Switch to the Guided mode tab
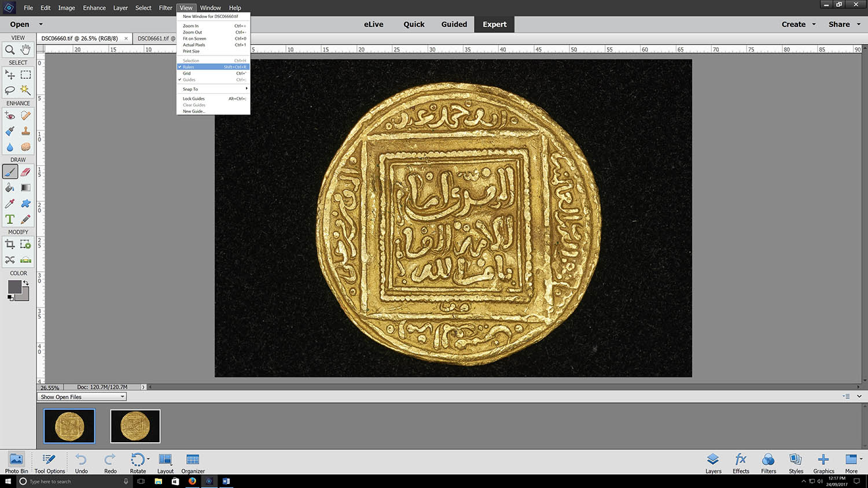Screen dimensions: 868x488 tap(454, 24)
